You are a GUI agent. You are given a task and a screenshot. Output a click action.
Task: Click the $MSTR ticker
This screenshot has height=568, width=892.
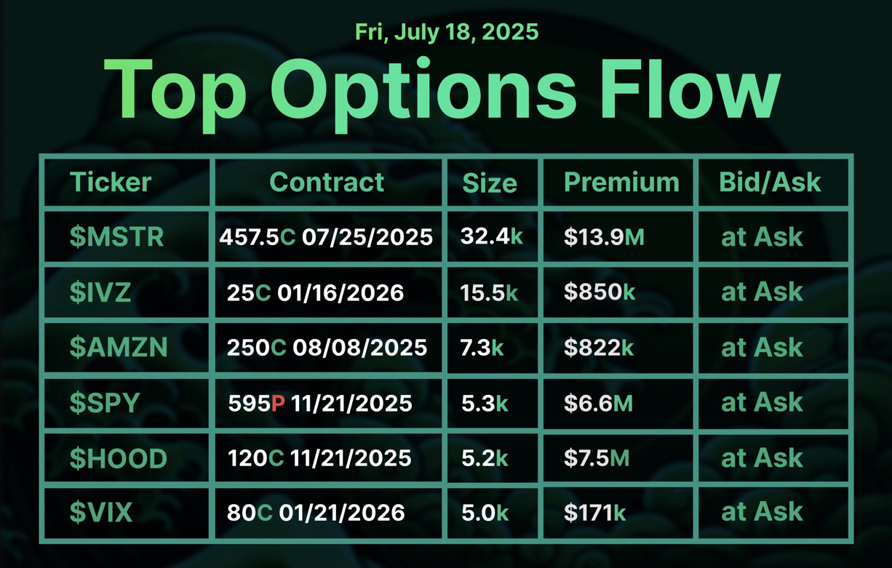[x=116, y=236]
